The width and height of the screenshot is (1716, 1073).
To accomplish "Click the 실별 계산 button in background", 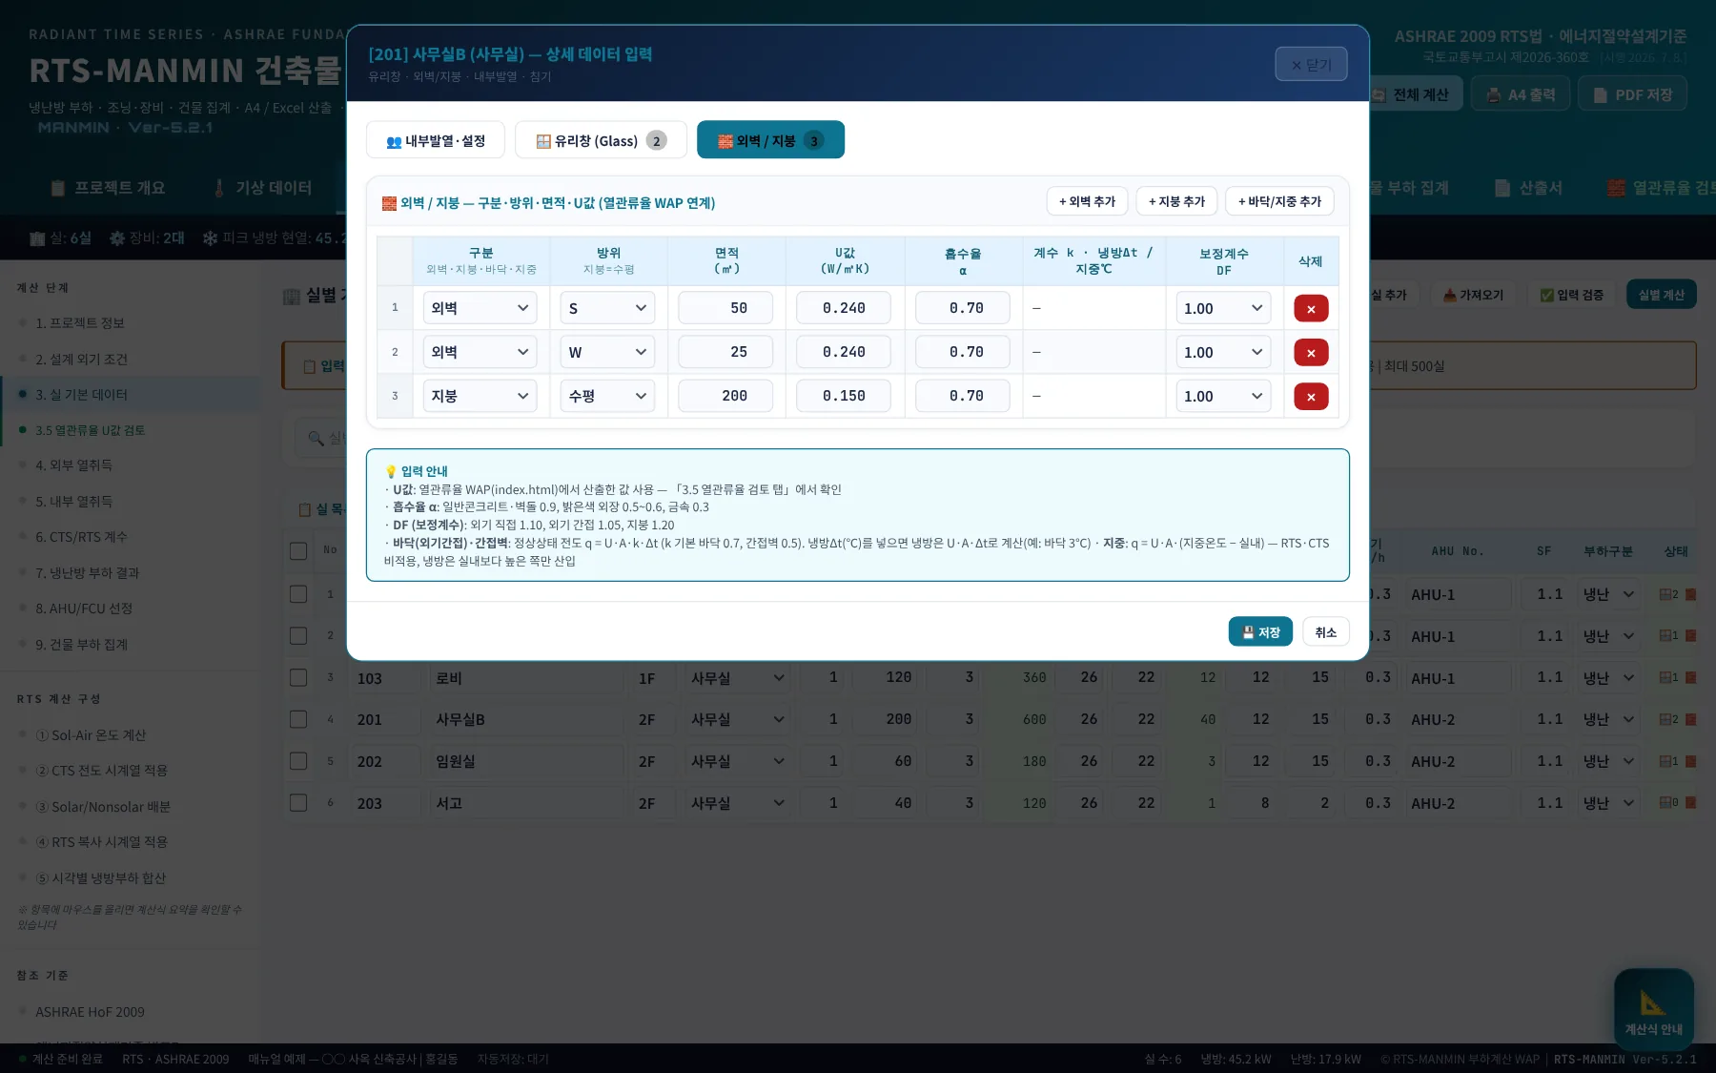I will (1661, 295).
